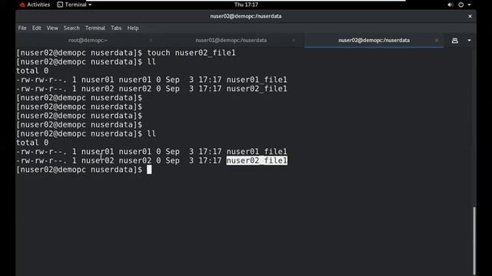Viewport: 492px width, 276px height.
Task: Expand the tab list dropdown arrow
Action: 469,41
